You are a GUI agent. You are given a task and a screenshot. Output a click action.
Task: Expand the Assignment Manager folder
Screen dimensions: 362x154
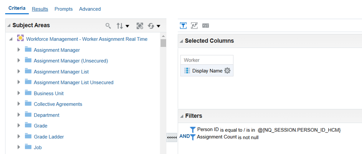point(19,50)
